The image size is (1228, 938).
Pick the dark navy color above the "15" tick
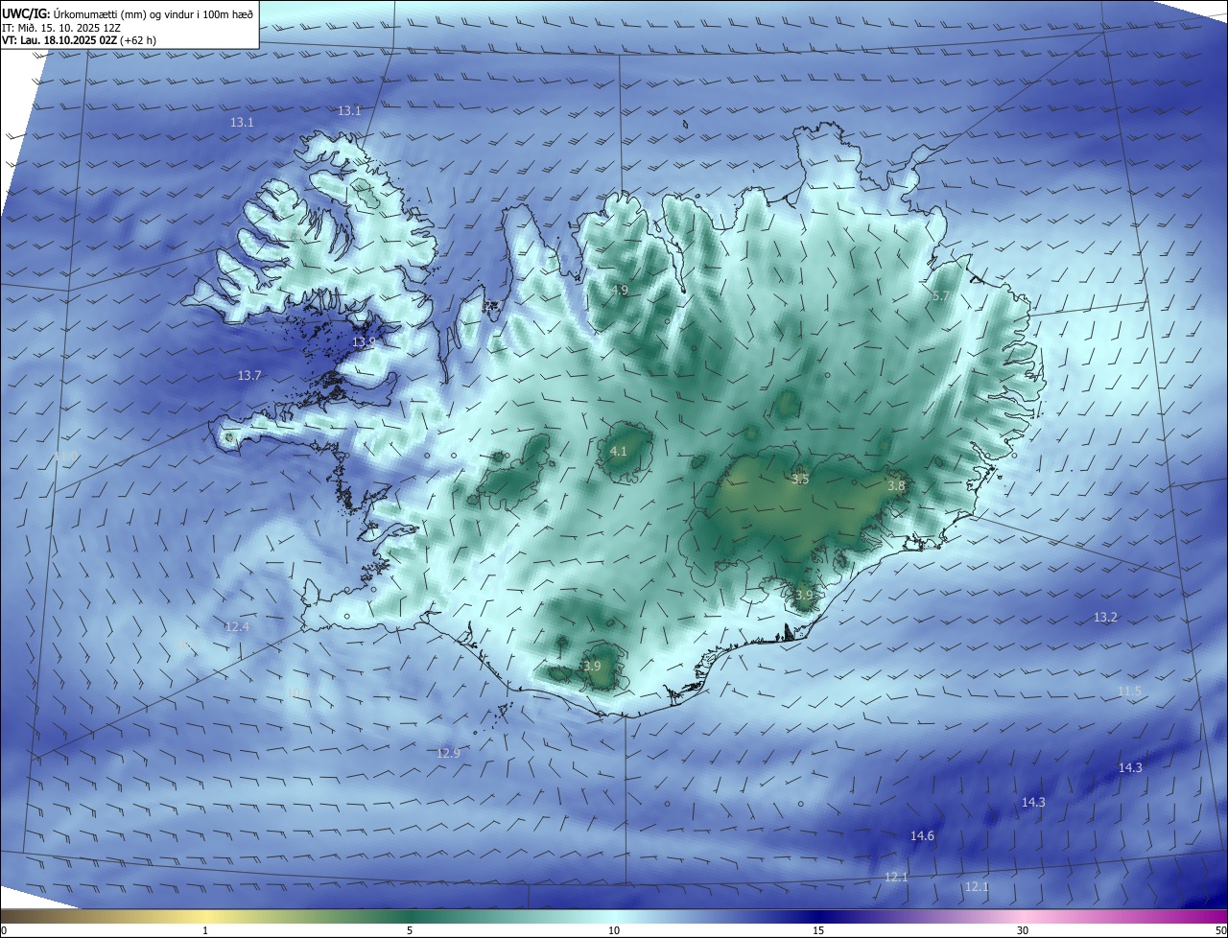click(818, 916)
